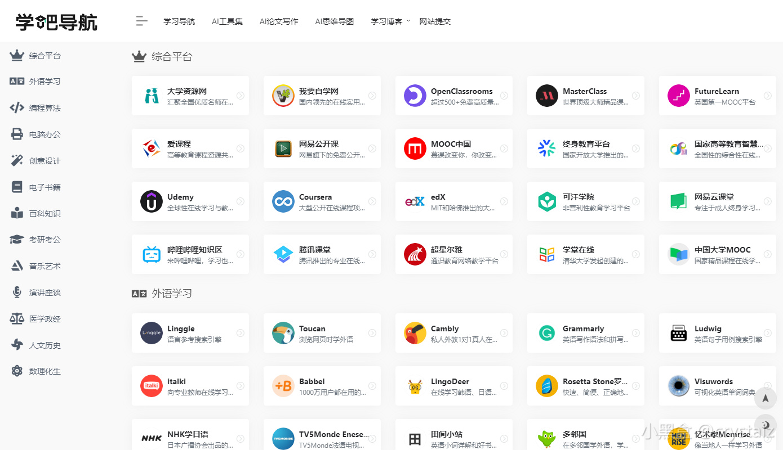Visit the 我要自学网 card

[x=322, y=95]
